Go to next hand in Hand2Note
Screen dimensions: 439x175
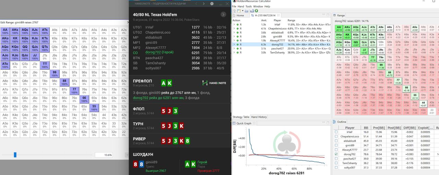pos(203,3)
